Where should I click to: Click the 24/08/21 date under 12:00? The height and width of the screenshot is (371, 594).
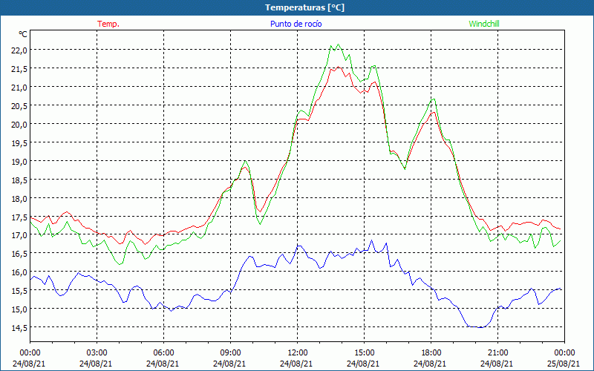coord(298,364)
